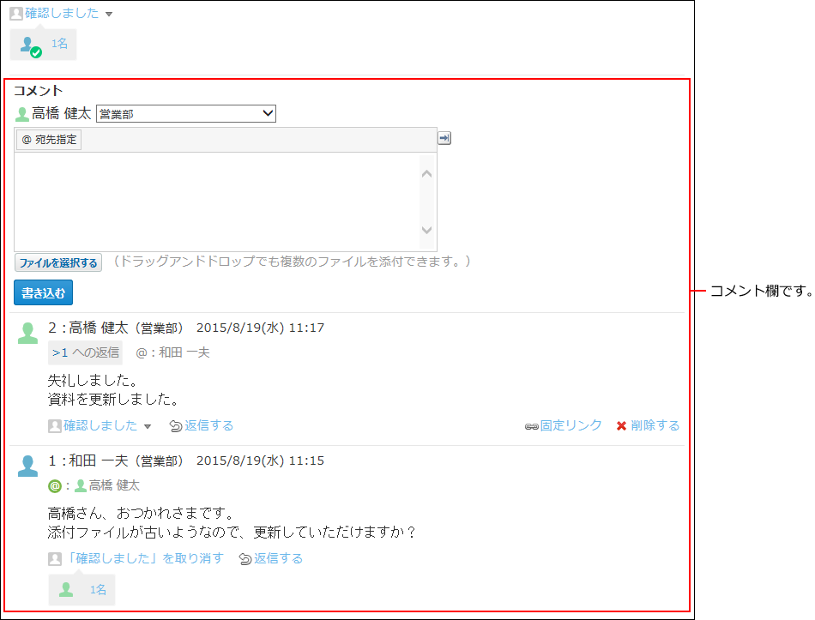Click inside the comment text area
This screenshot has height=620, width=815.
(214, 202)
